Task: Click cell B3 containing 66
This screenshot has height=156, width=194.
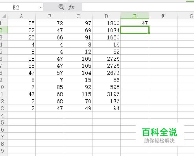Action: pyautogui.click(x=50, y=37)
